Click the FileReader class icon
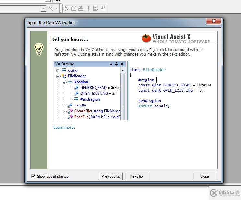 64,76
